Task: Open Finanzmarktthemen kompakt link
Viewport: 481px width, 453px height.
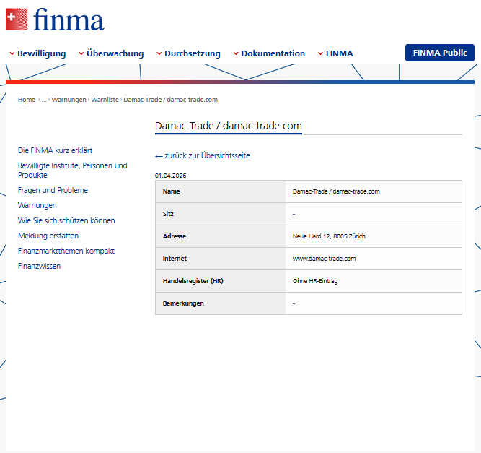Action: (x=66, y=251)
